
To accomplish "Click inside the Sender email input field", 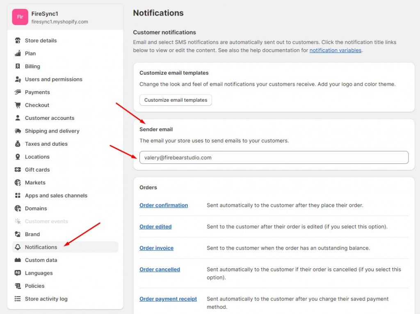I will tap(274, 158).
